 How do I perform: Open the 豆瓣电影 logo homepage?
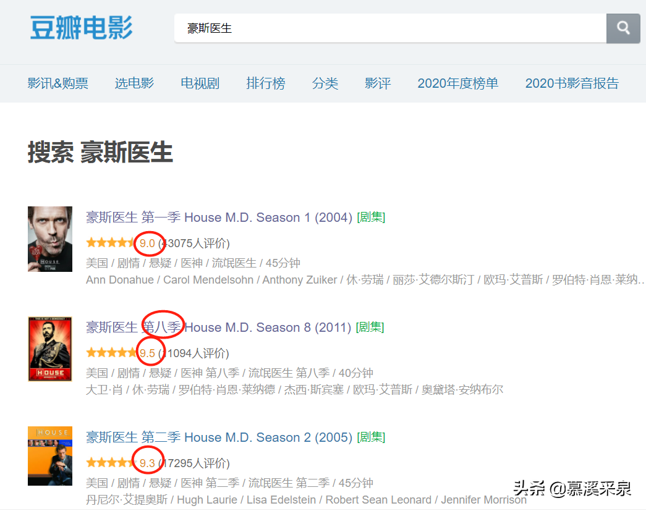pos(81,28)
